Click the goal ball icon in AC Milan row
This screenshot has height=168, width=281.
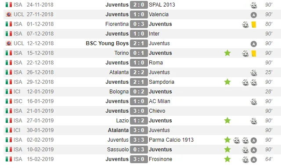point(254,102)
